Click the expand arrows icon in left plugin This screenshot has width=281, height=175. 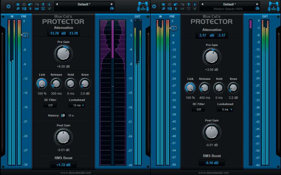[x=43, y=8]
